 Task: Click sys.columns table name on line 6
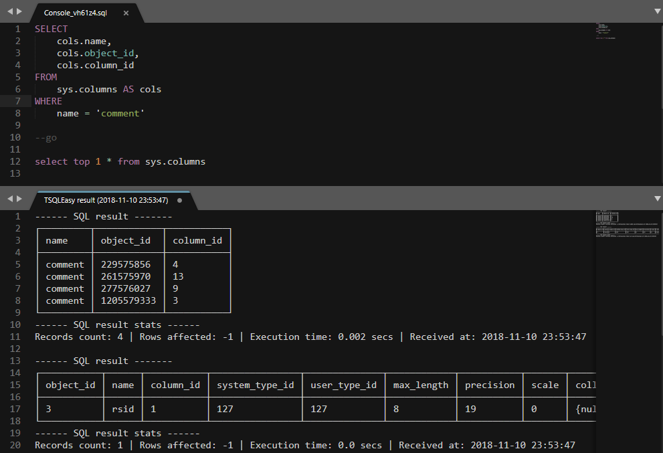click(88, 88)
